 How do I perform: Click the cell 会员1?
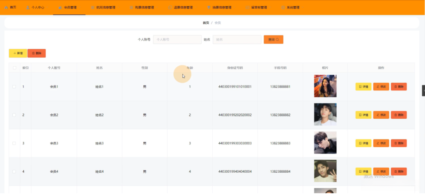pyautogui.click(x=54, y=87)
